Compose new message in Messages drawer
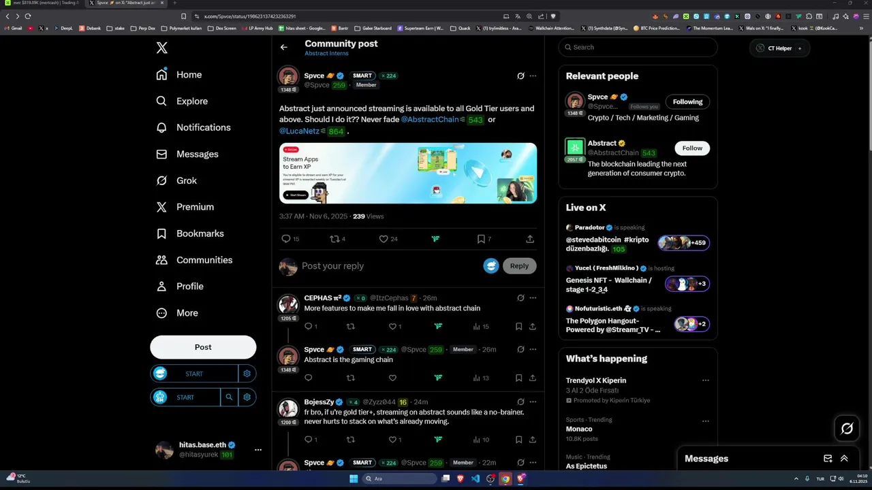 click(828, 459)
